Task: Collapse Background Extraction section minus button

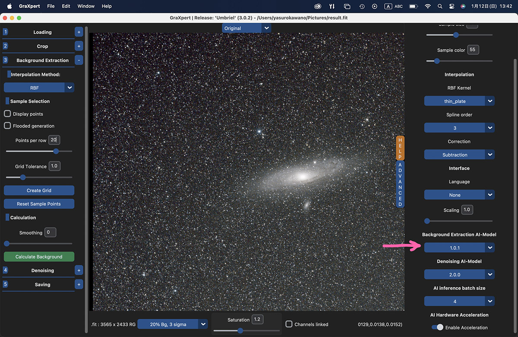Action: tap(79, 60)
